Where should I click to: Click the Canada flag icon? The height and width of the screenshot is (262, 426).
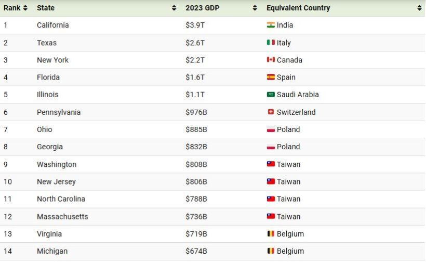271,60
